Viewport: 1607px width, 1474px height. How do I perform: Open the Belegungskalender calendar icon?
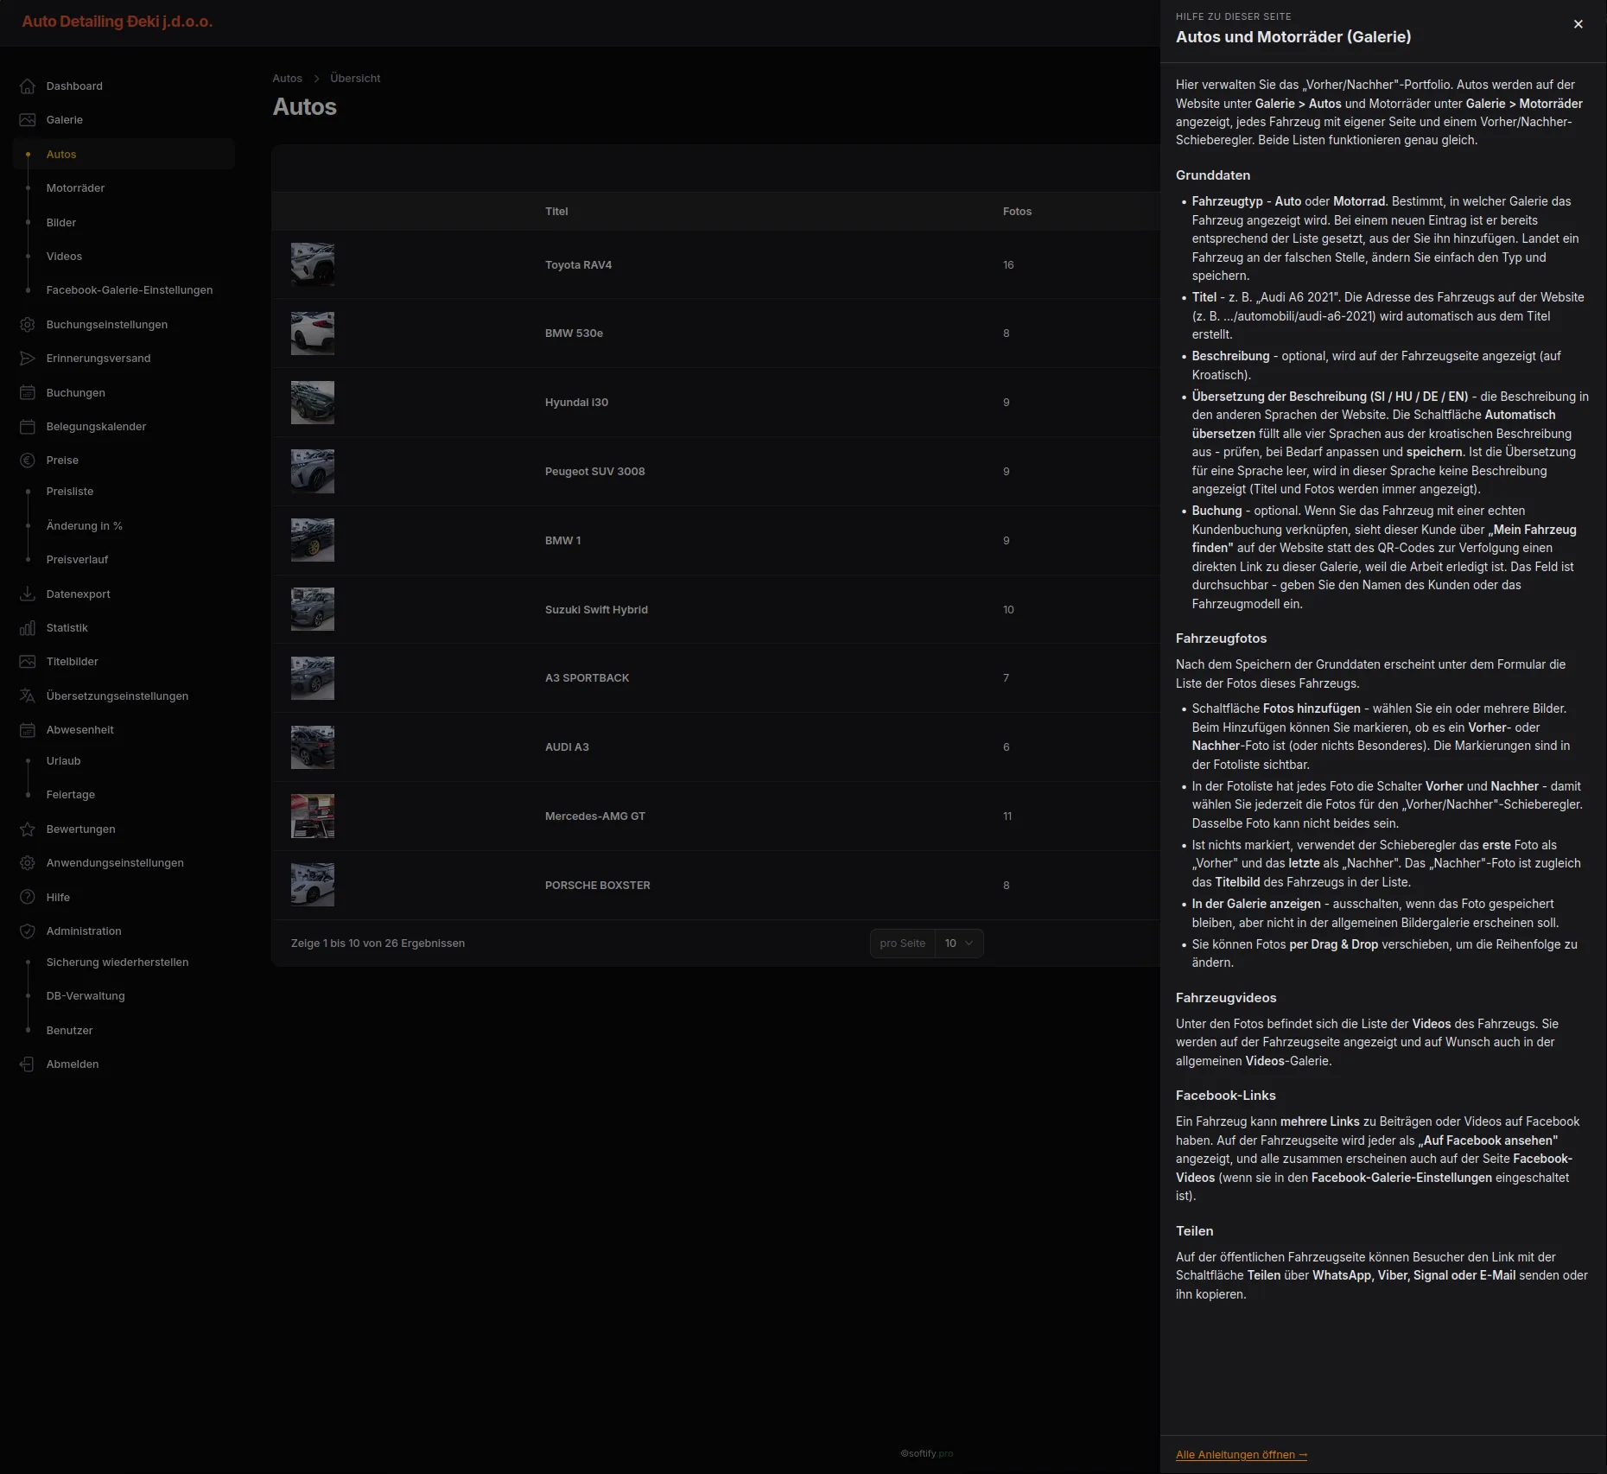[28, 427]
